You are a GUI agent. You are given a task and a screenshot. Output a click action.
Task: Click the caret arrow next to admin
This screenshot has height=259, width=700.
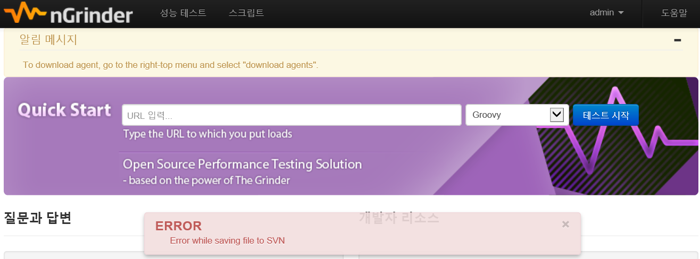[621, 13]
